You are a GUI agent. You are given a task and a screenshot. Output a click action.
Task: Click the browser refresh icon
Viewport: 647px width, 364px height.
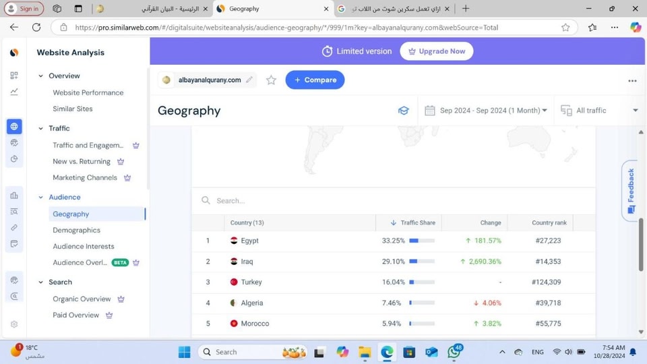coord(36,27)
